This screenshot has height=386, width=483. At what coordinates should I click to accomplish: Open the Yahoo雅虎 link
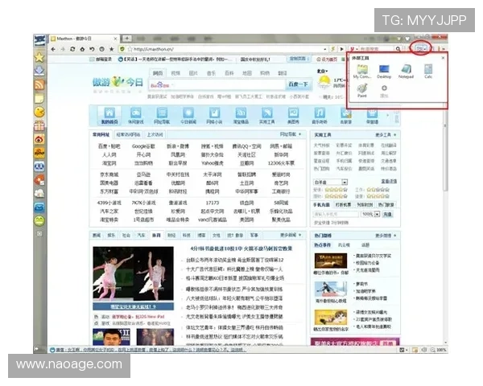point(212,163)
